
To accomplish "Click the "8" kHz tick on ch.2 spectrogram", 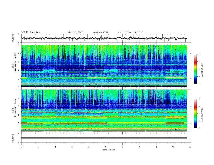I will click(19, 98).
